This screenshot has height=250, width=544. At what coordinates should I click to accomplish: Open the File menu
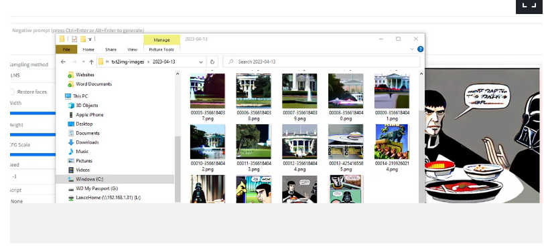66,49
